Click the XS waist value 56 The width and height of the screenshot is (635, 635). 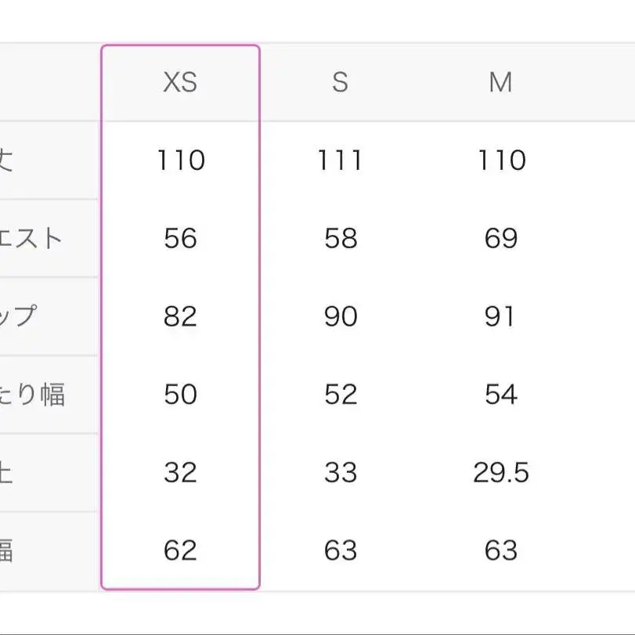pyautogui.click(x=180, y=238)
